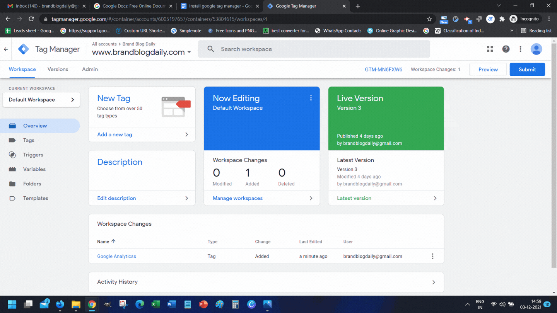The image size is (557, 313).
Task: Click the Chrome address bar URL
Action: [x=159, y=19]
